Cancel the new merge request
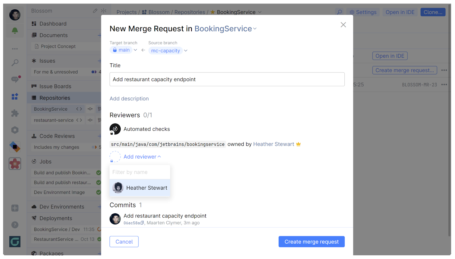 pyautogui.click(x=124, y=242)
